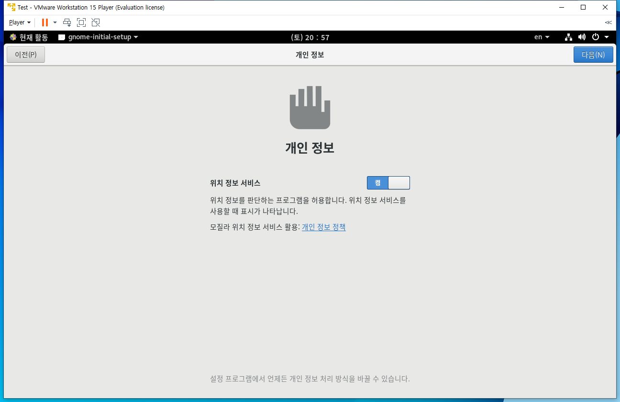Toggle the 위치 정보 서비스 switch off
This screenshot has width=620, height=402.
[388, 183]
